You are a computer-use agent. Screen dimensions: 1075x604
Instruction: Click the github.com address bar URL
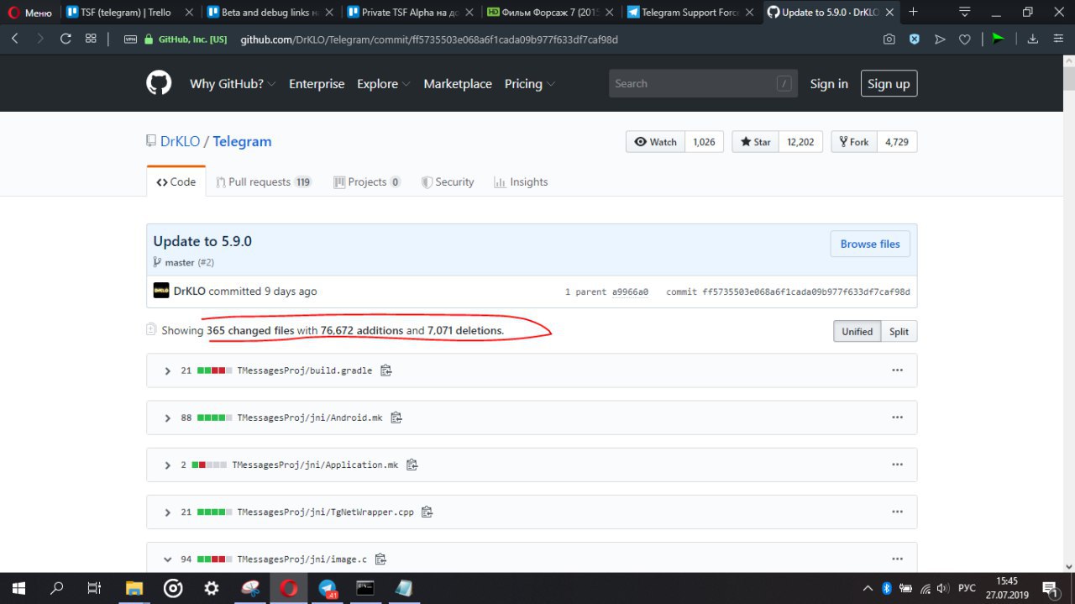click(430, 39)
